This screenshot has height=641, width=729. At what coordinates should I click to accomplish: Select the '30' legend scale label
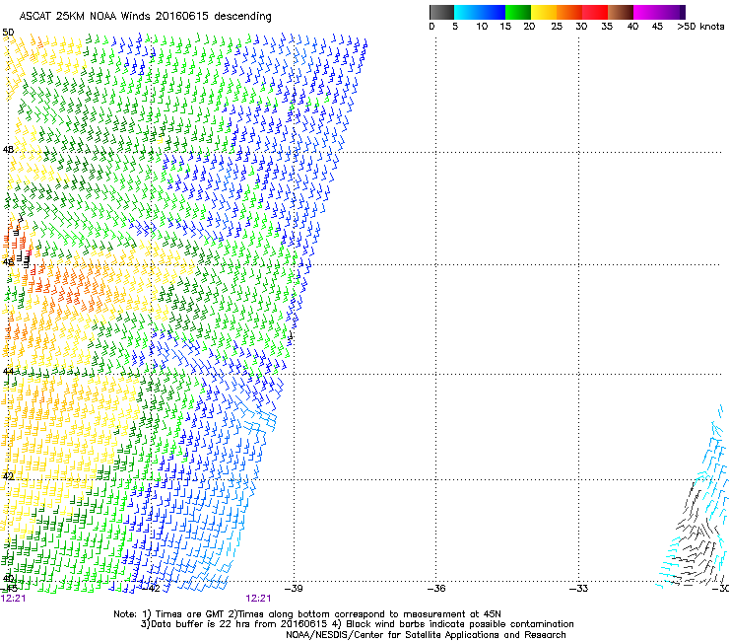[581, 27]
